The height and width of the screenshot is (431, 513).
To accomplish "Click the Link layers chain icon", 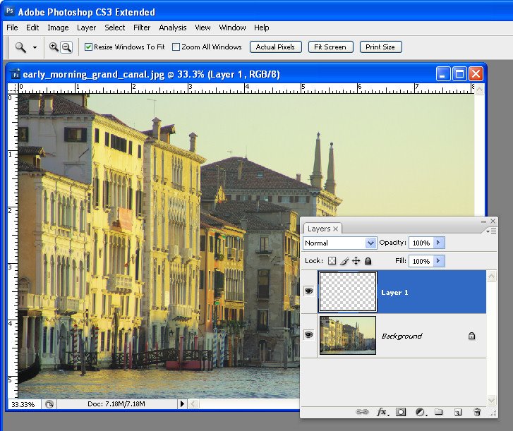I will (362, 412).
